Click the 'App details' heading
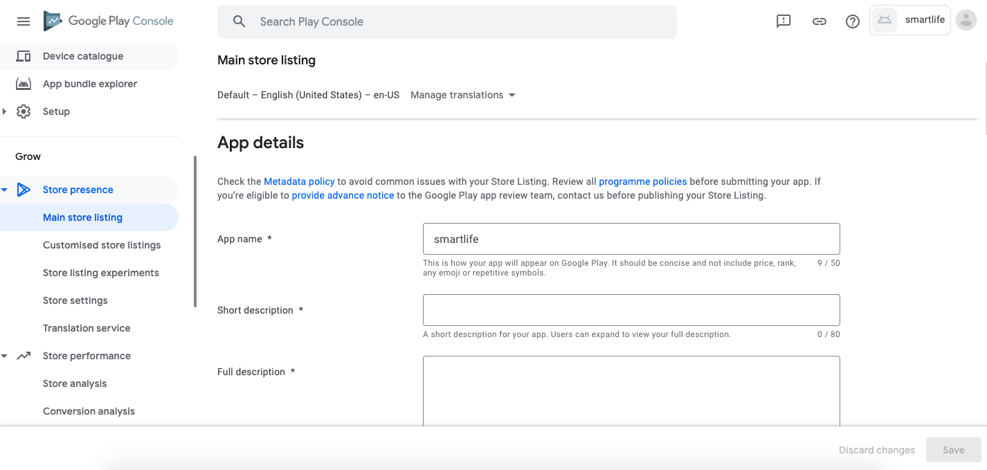The image size is (987, 470). [260, 143]
